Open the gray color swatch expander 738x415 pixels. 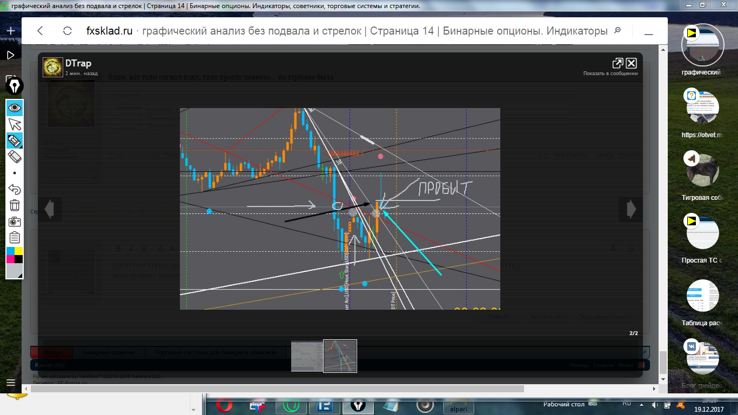pos(15,271)
